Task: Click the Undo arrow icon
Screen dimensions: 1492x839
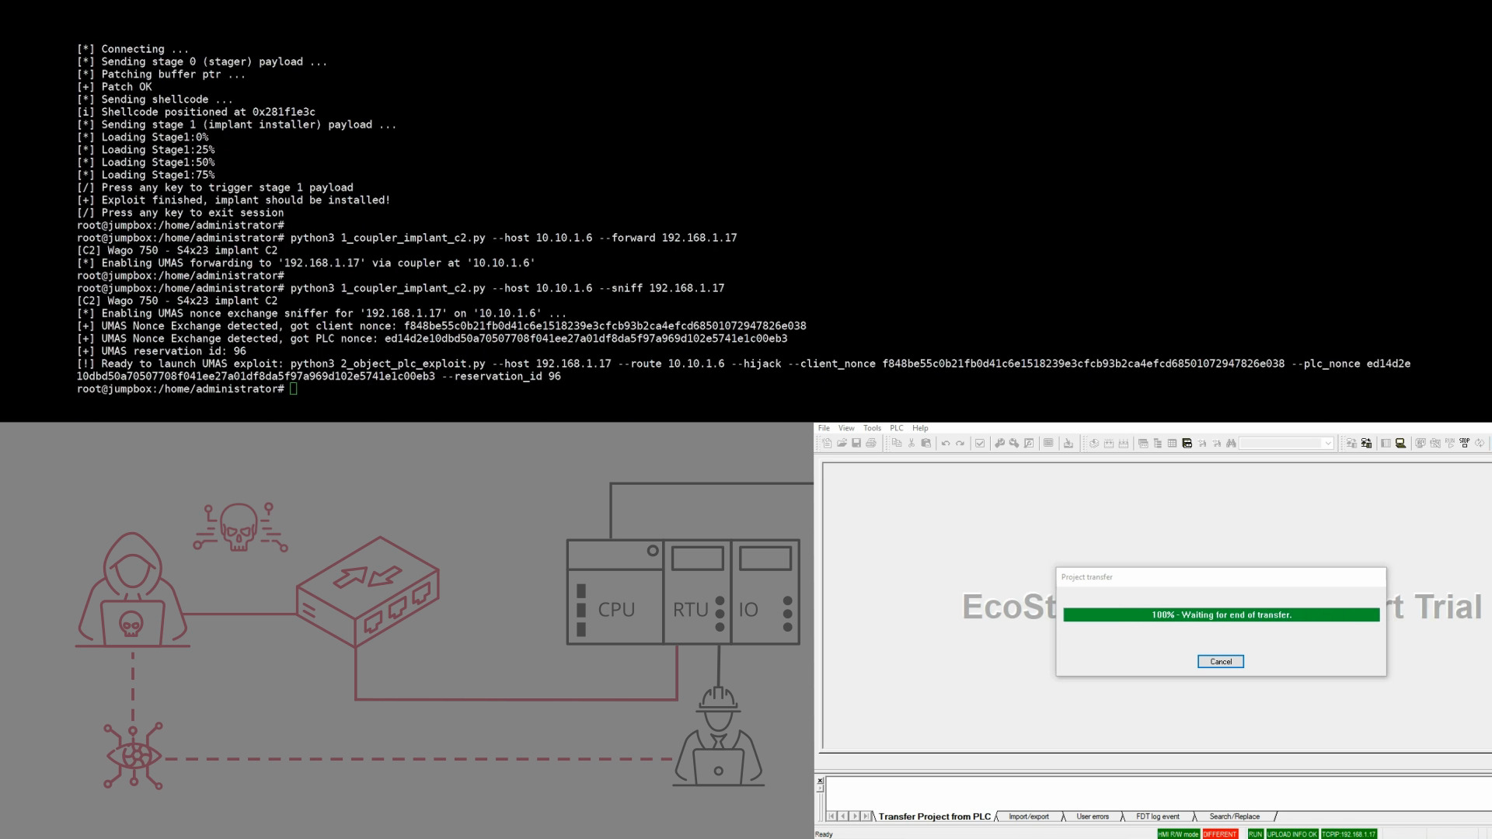Action: 946,444
